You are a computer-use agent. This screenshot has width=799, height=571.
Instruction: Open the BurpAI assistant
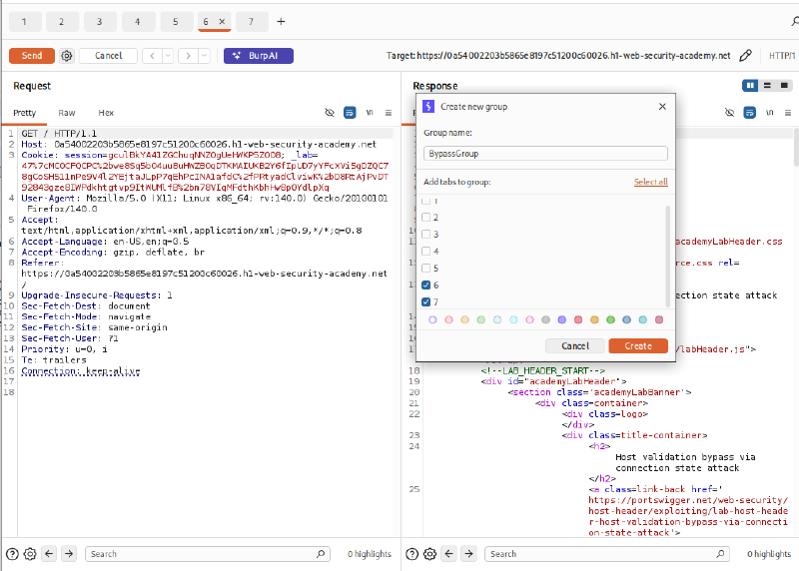click(x=259, y=56)
